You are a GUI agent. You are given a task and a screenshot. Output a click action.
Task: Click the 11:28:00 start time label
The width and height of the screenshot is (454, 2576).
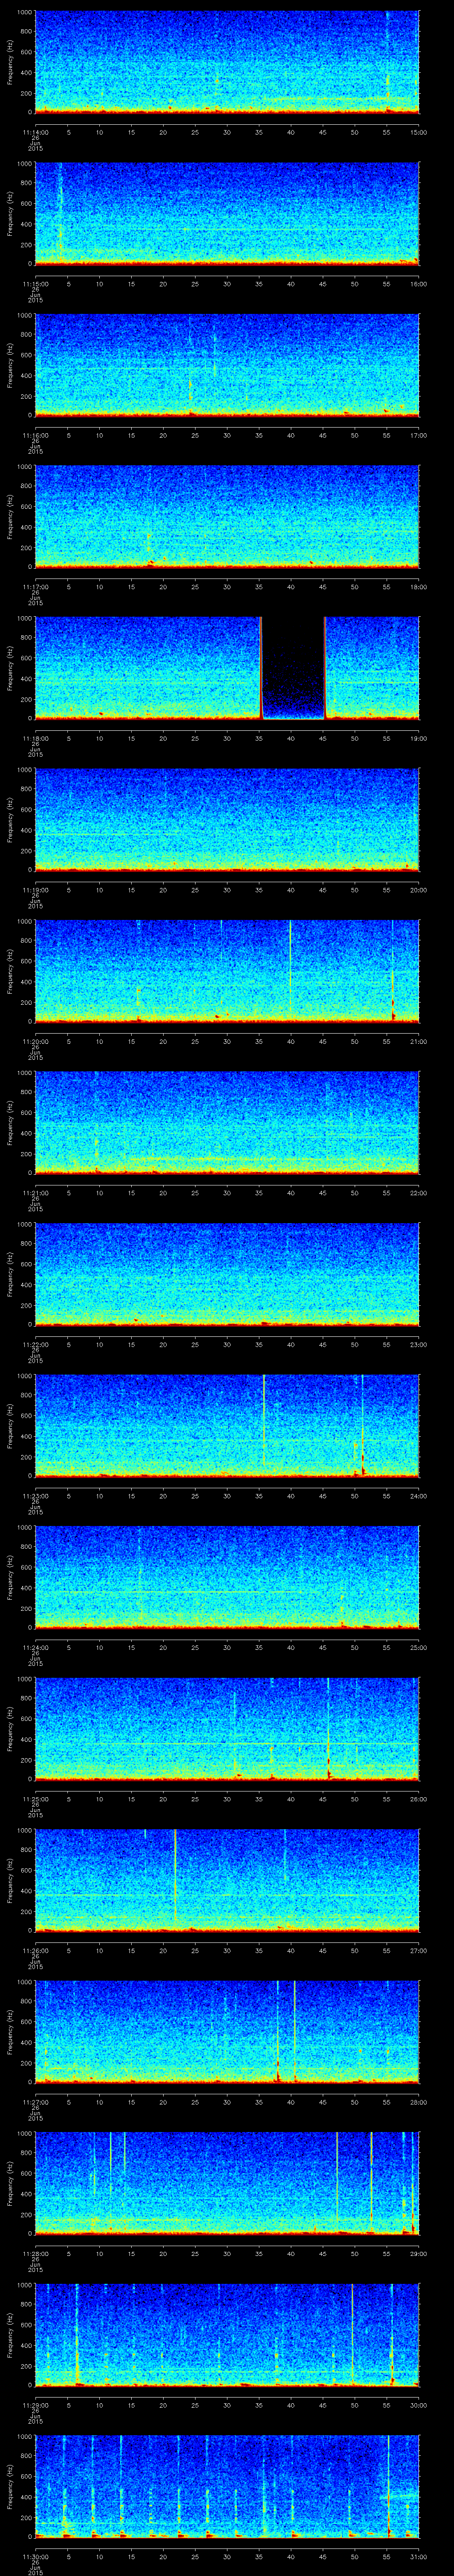pyautogui.click(x=35, y=2253)
